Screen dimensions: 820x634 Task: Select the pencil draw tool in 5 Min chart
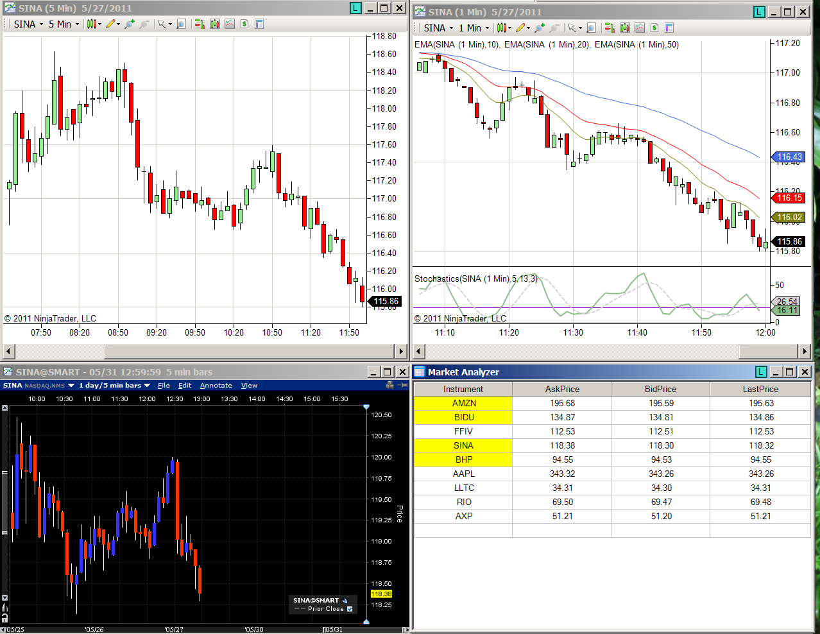click(110, 24)
